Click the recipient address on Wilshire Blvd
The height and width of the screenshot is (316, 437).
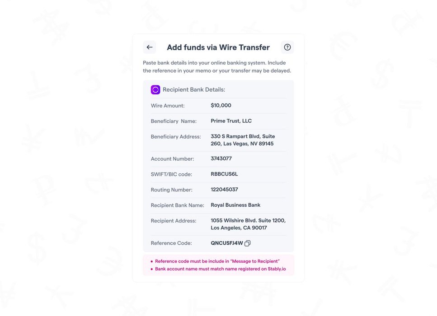(x=248, y=224)
